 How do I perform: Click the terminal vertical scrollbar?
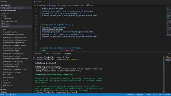164,74
